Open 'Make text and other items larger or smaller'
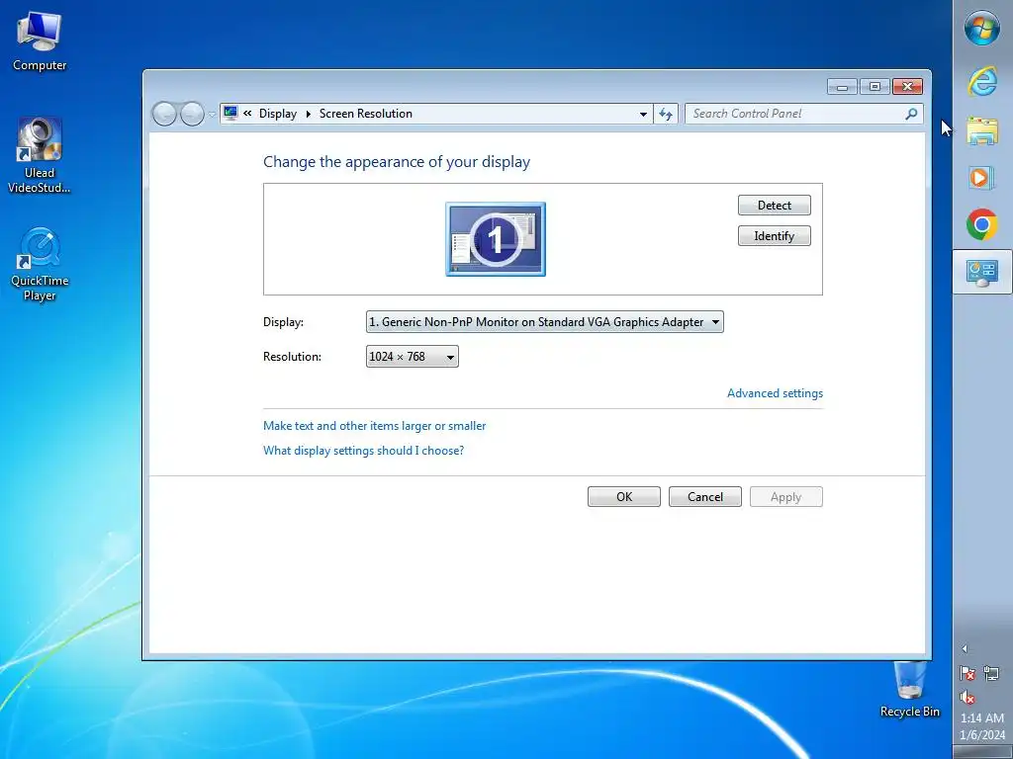The height and width of the screenshot is (759, 1013). [374, 426]
